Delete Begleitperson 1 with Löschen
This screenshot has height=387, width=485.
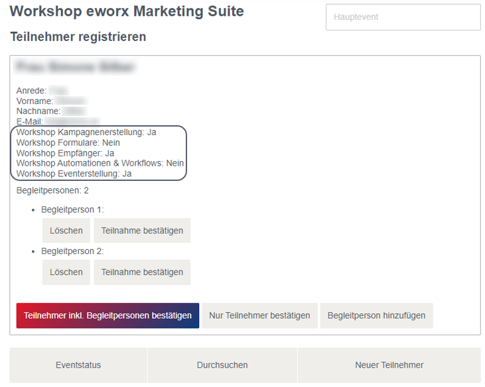coord(66,231)
